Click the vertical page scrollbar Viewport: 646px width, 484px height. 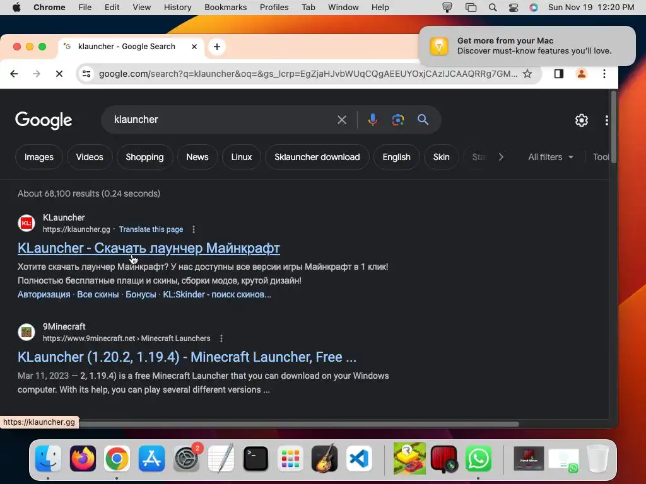click(x=613, y=127)
